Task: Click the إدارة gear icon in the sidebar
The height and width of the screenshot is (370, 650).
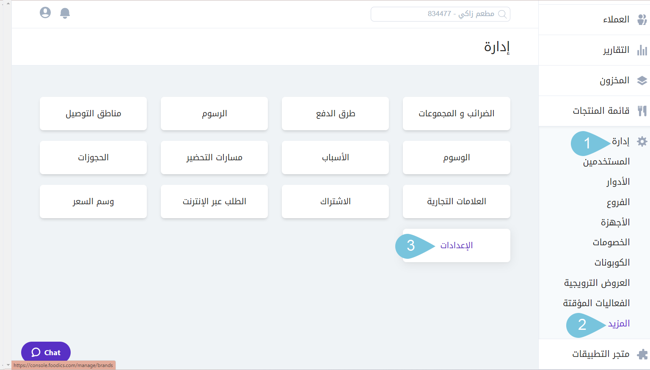Action: (642, 142)
